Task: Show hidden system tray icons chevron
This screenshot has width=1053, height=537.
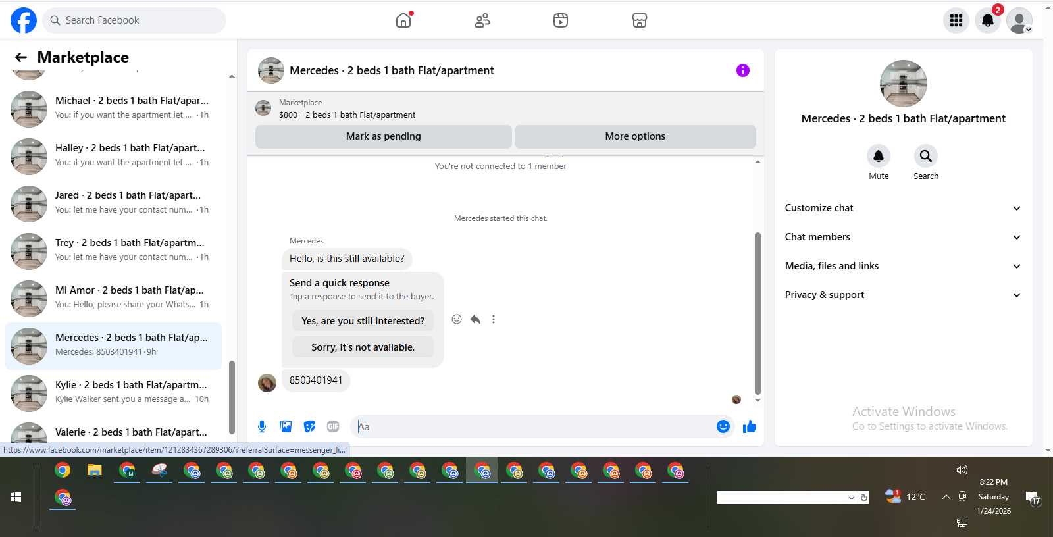Action: click(946, 497)
